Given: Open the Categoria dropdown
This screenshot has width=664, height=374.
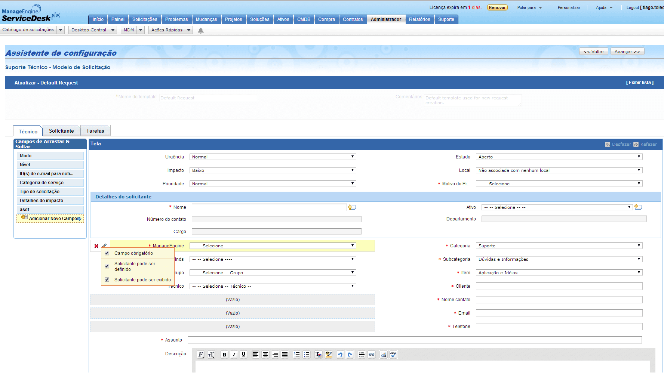Looking at the screenshot, I should point(559,246).
